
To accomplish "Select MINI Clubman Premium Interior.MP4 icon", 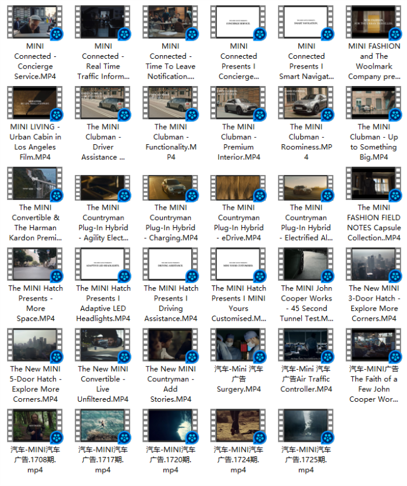I will [x=238, y=103].
